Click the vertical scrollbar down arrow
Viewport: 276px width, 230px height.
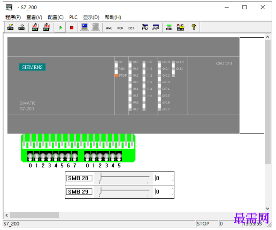[x=268, y=209]
